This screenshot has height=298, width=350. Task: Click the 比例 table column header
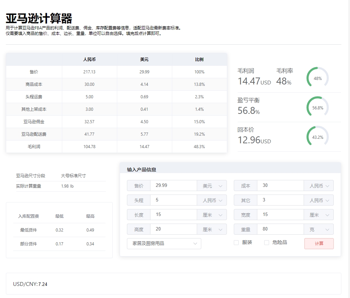click(x=199, y=60)
